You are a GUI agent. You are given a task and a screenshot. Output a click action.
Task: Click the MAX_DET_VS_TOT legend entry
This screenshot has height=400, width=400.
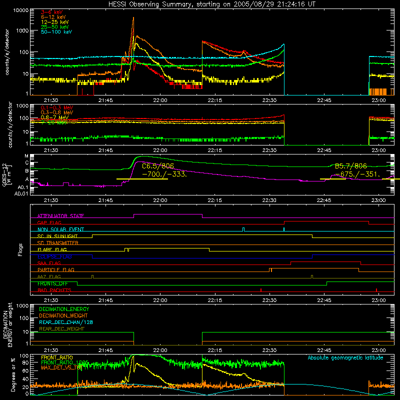(61, 367)
